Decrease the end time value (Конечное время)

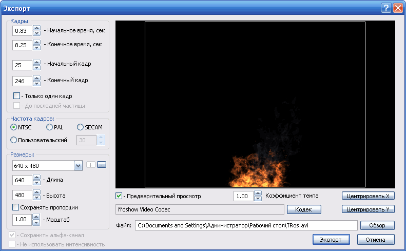[37, 47]
